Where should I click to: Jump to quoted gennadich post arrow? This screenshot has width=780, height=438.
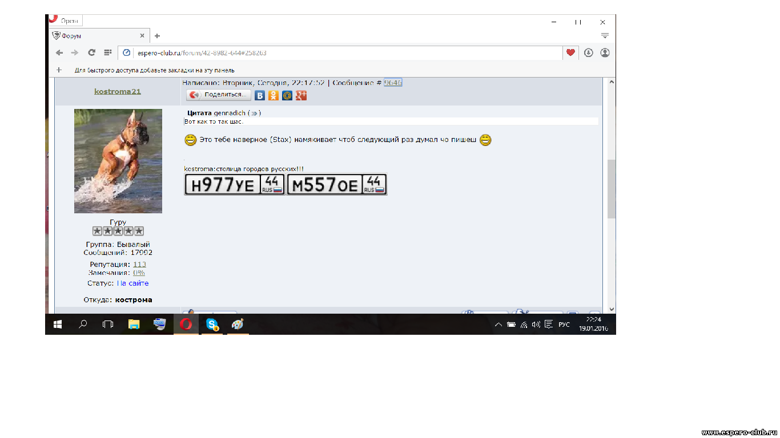click(254, 113)
